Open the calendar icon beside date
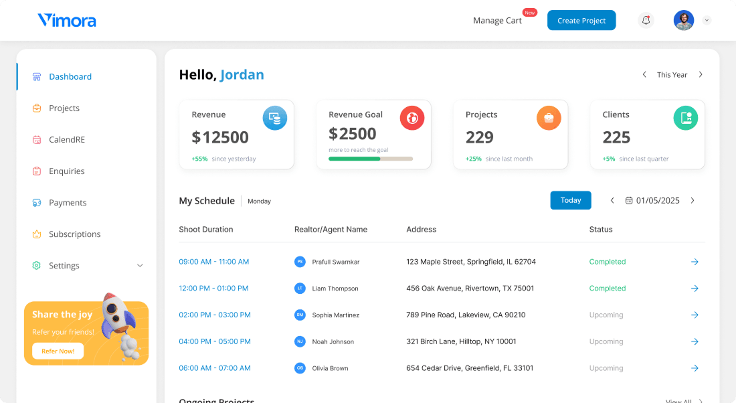 pyautogui.click(x=629, y=201)
